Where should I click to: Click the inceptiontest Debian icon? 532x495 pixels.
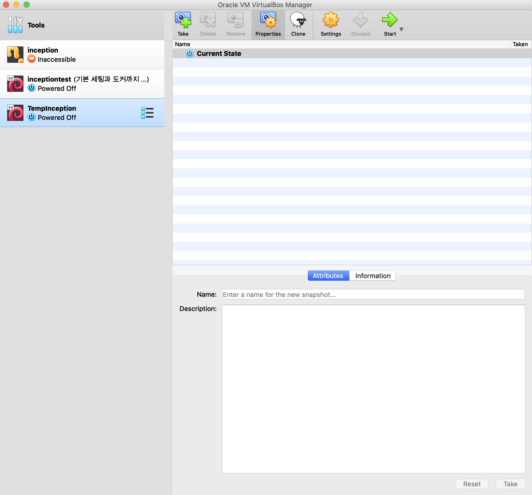[15, 84]
